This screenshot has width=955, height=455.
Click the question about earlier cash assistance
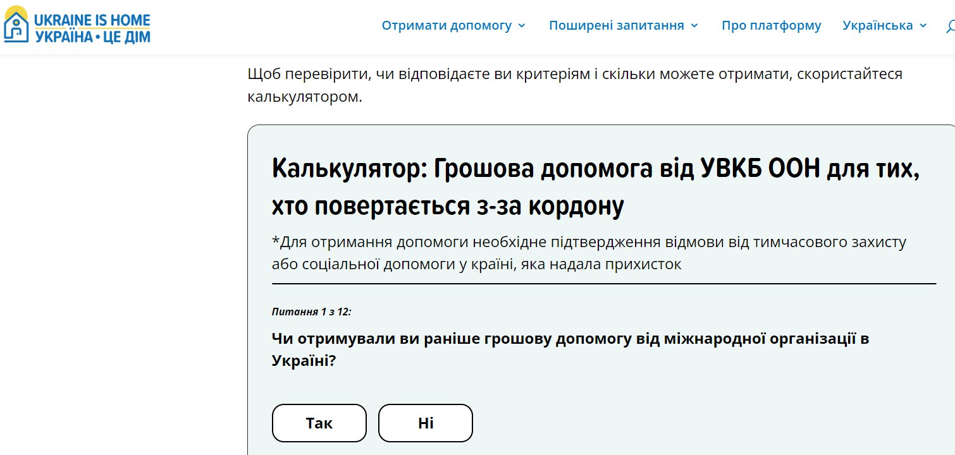[x=570, y=349]
